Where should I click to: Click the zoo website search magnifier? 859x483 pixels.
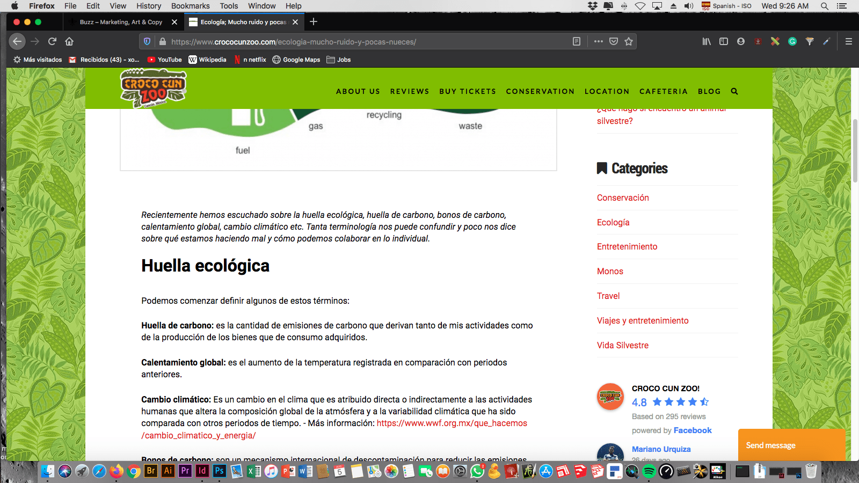click(734, 91)
